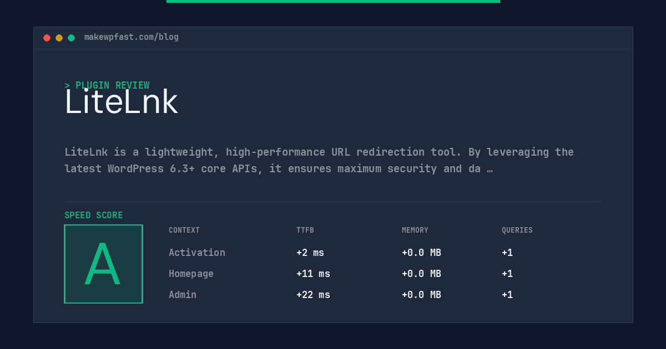The image size is (666, 349).
Task: Click the '+11 ms' TTFB value
Action: (313, 274)
